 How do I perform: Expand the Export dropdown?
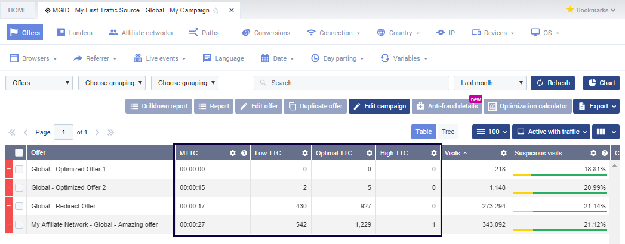(596, 106)
